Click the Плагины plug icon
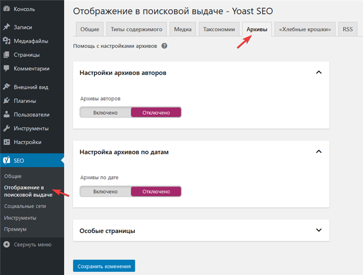Image resolution: width=363 pixels, height=275 pixels. [7, 100]
